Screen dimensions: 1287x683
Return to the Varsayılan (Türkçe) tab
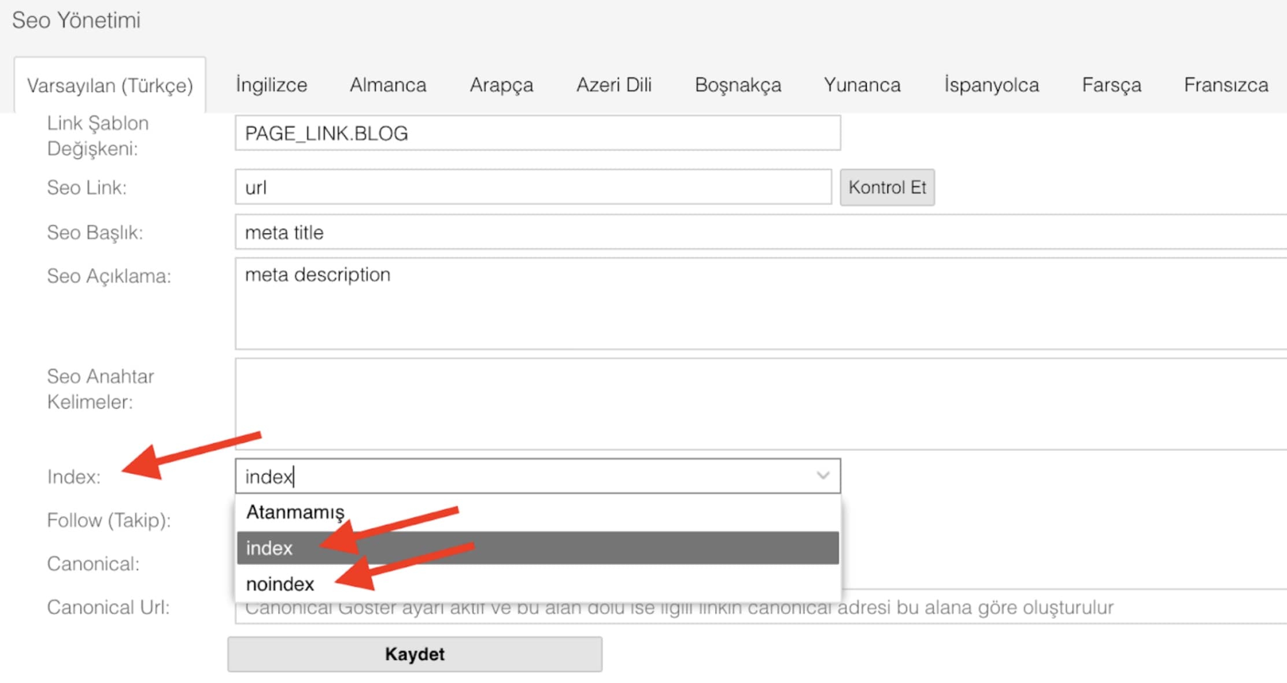(110, 84)
